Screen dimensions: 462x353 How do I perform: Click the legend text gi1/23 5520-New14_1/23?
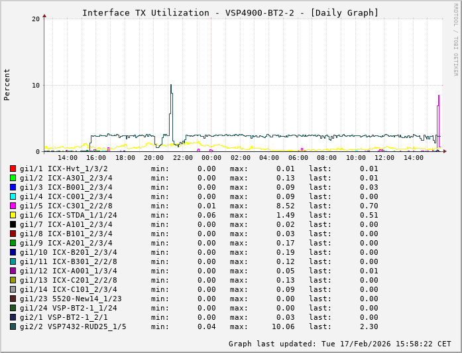click(71, 299)
